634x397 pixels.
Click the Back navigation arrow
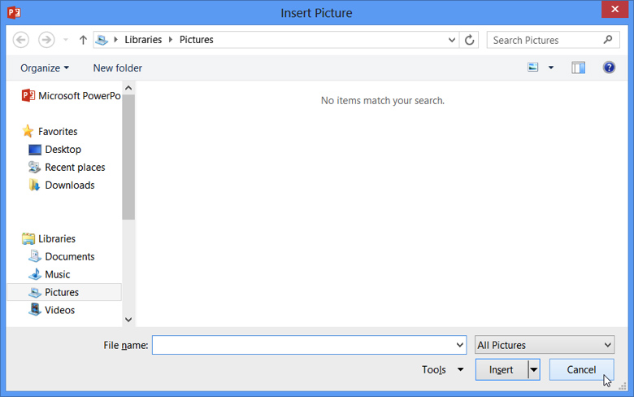(x=21, y=40)
